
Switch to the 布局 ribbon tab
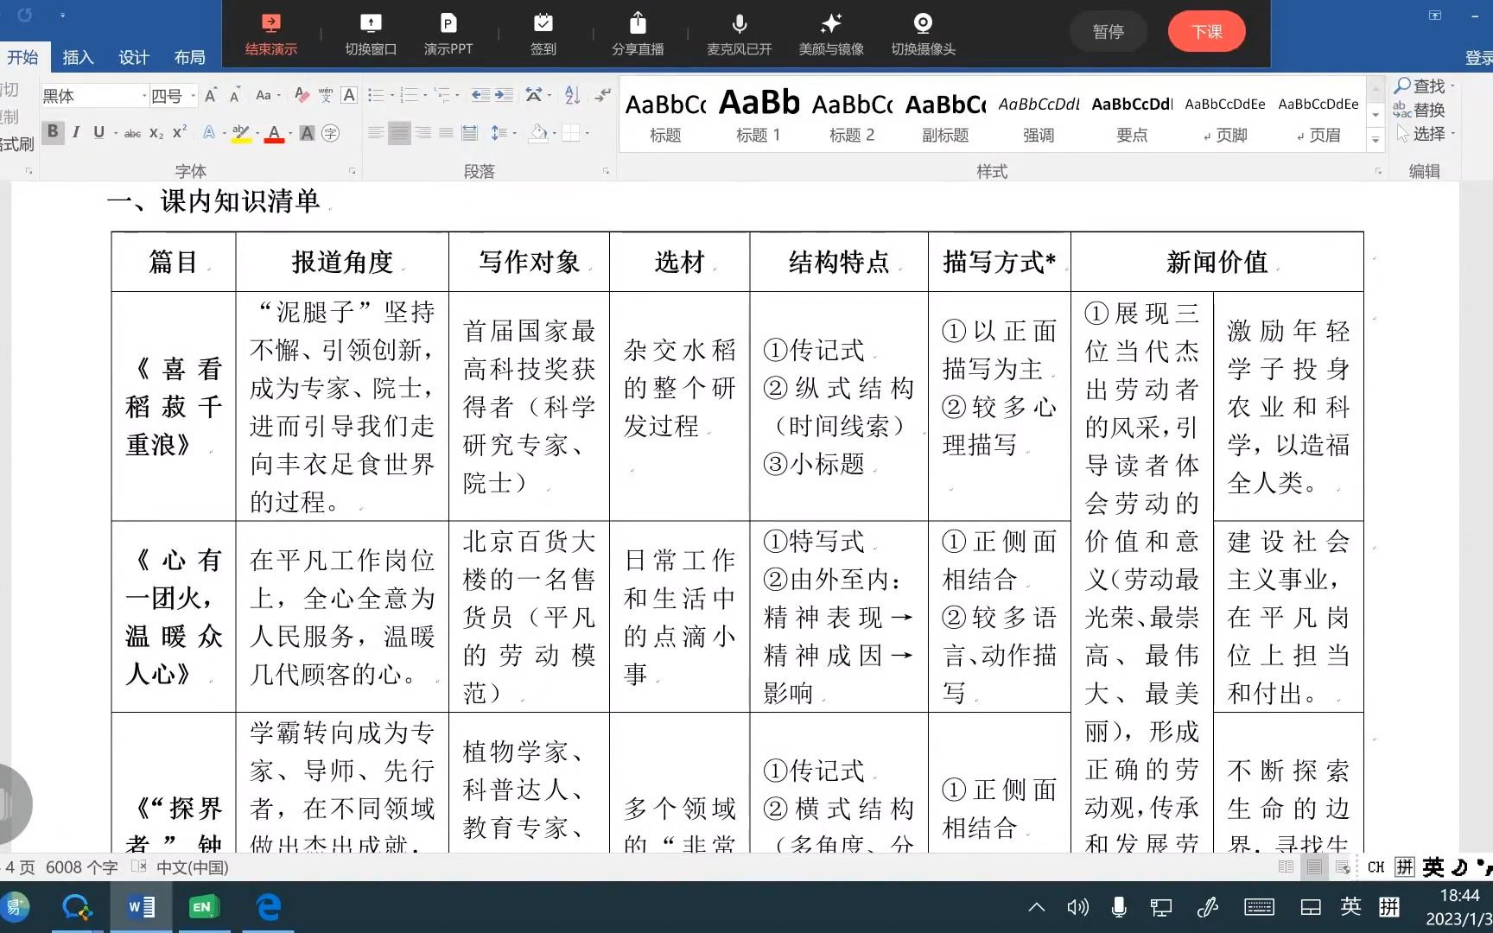click(x=189, y=56)
